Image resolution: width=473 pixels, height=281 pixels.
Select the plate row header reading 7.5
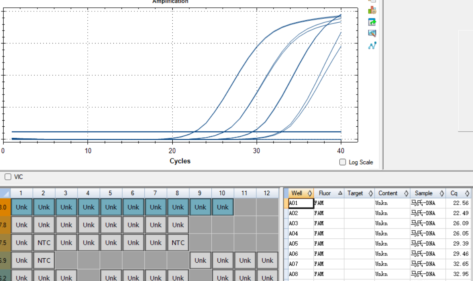pyautogui.click(x=5, y=243)
